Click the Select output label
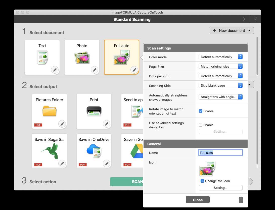Screen dimensions: 275x210 click(x=43, y=87)
